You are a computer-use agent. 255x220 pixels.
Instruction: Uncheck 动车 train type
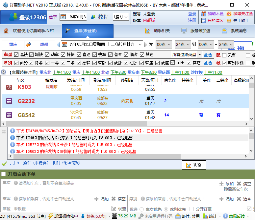47,55
